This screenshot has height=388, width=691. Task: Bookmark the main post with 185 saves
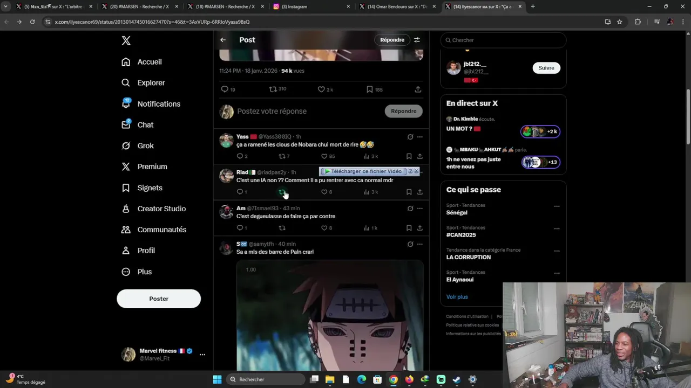pyautogui.click(x=374, y=89)
